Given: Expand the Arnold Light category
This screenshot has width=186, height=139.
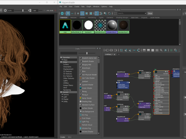Looking at the screenshot, I should (62, 97).
